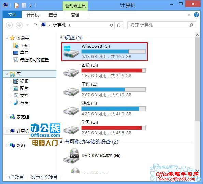Viewport: 203px width, 184px height.
Task: Navigate up one level with up arrow
Action: click(35, 25)
